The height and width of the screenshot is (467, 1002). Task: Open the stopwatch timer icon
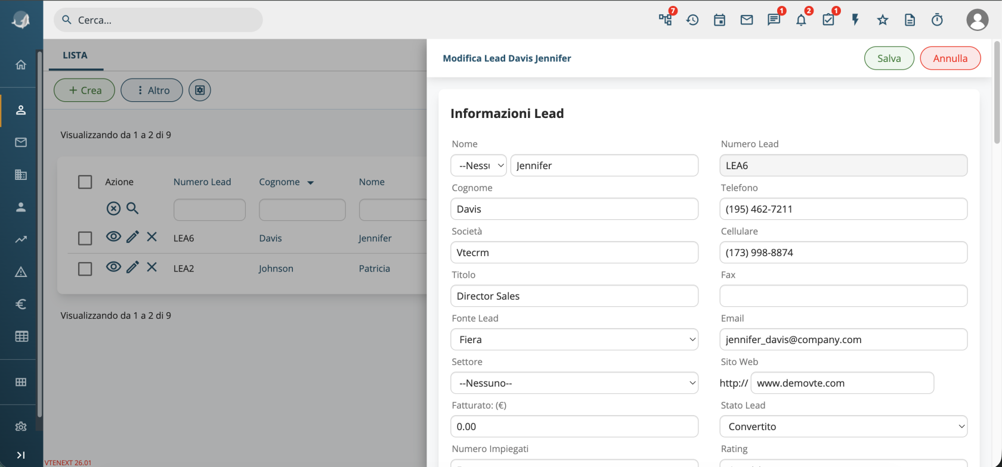[937, 20]
